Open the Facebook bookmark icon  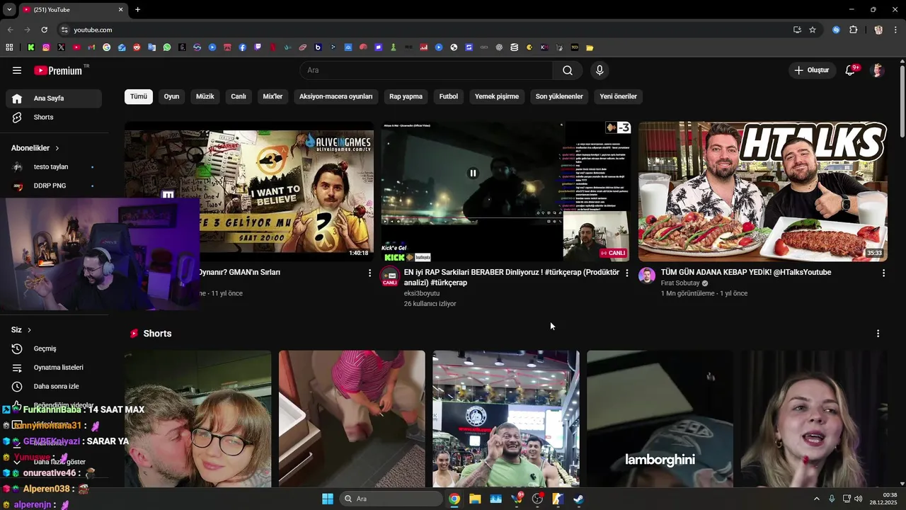click(x=242, y=47)
